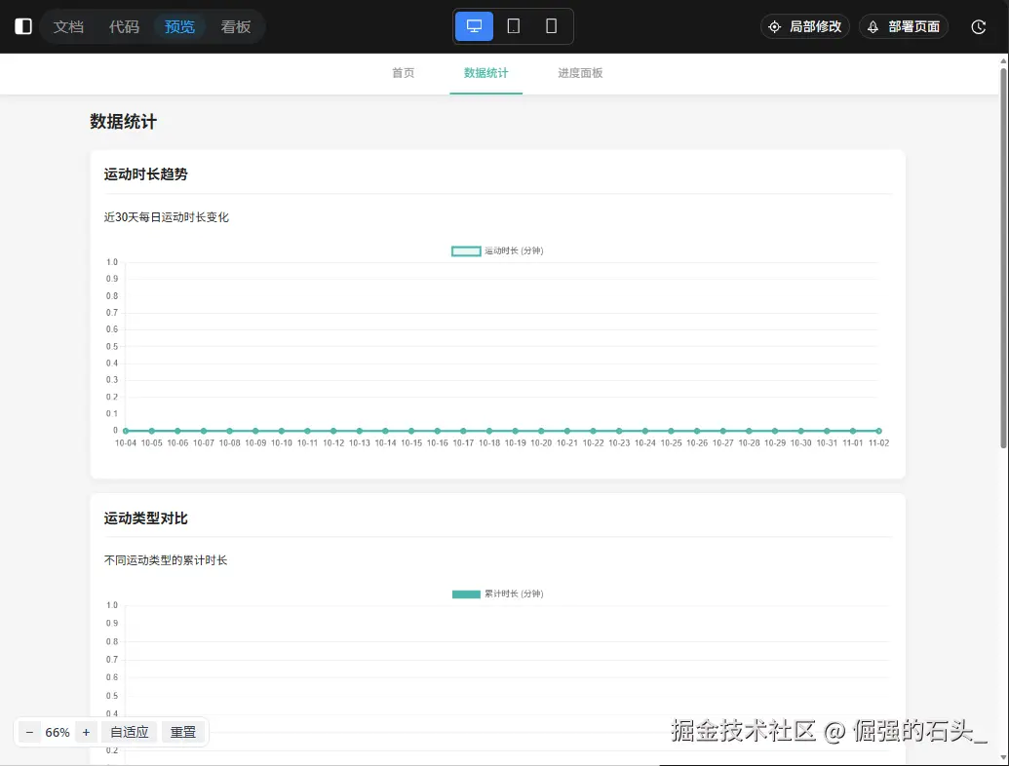Zoom out with minus button
This screenshot has height=766, width=1009.
pyautogui.click(x=29, y=732)
